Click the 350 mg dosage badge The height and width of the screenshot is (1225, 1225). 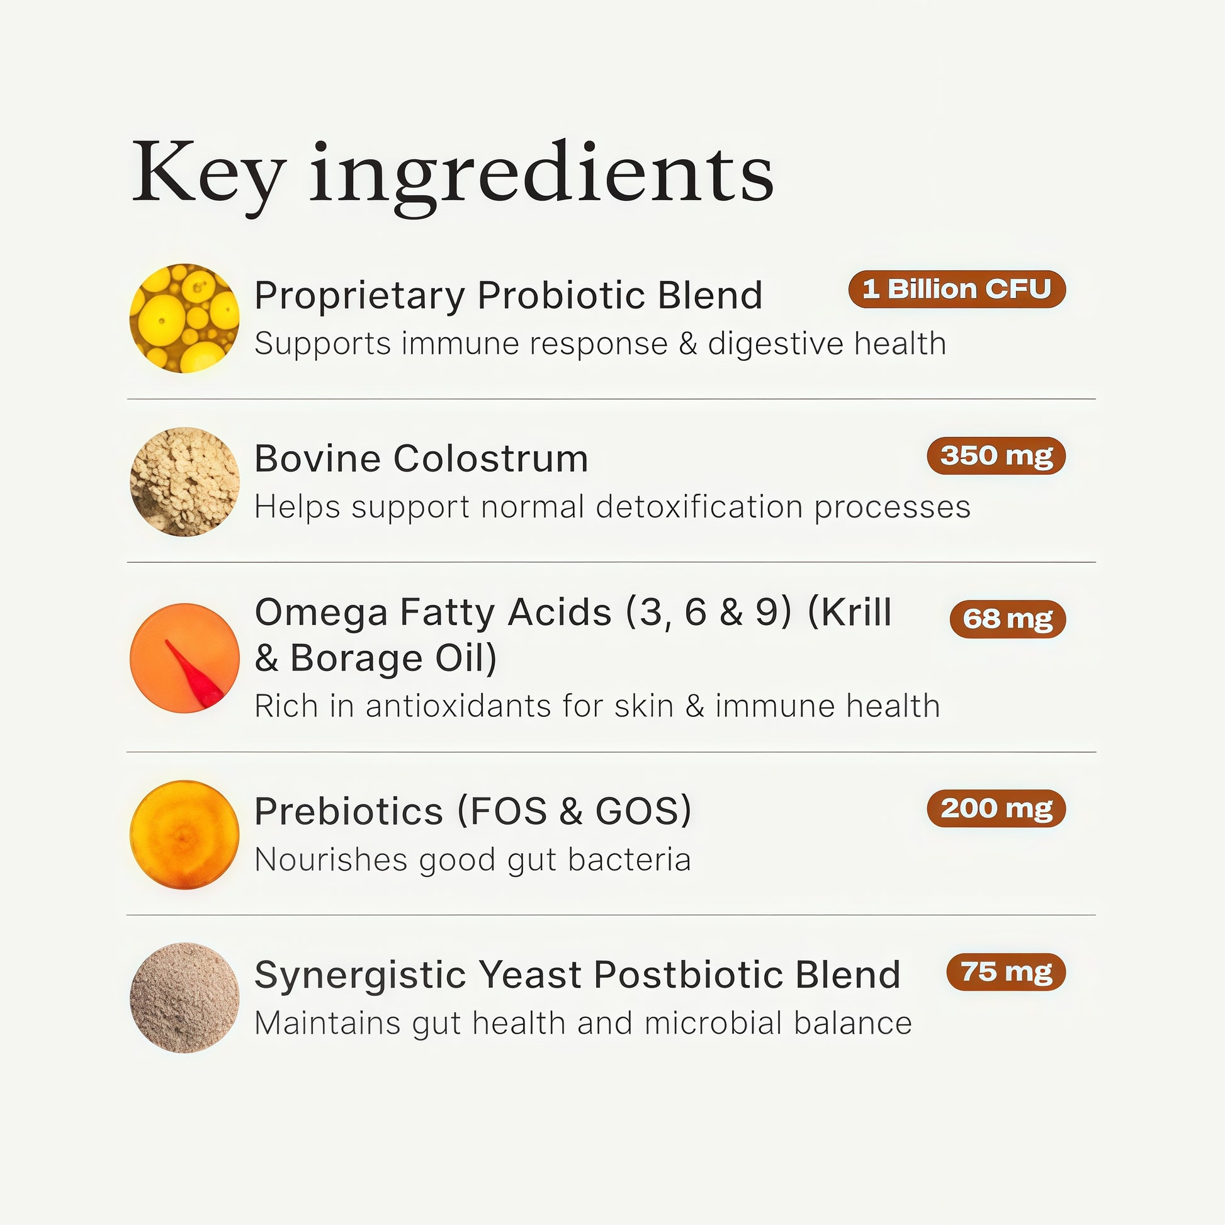pos(996,455)
